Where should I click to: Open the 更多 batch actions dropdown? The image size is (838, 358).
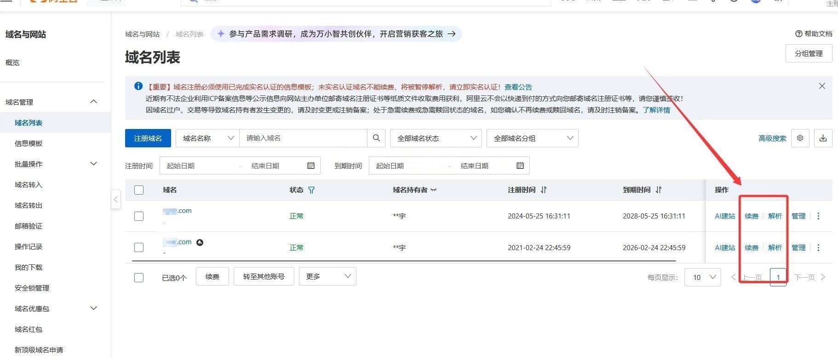coord(327,276)
